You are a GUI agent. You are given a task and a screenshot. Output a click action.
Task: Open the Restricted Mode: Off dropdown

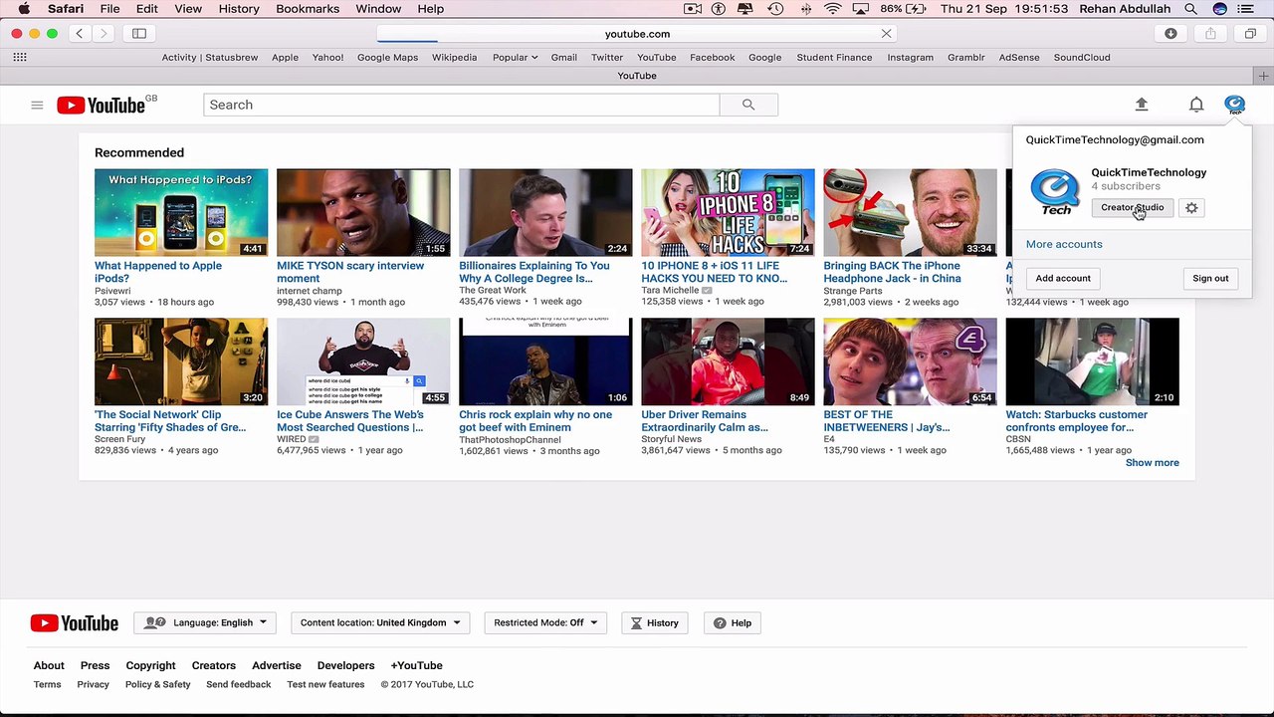(x=544, y=623)
